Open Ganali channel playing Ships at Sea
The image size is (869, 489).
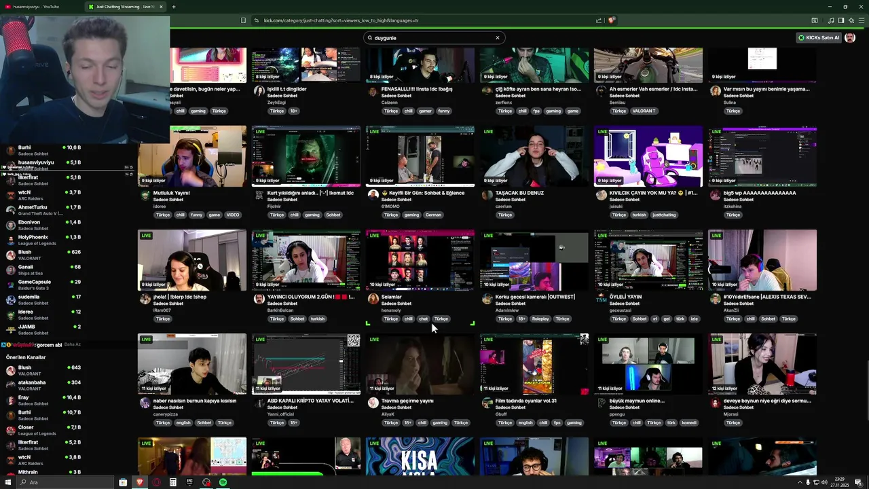[x=44, y=270]
